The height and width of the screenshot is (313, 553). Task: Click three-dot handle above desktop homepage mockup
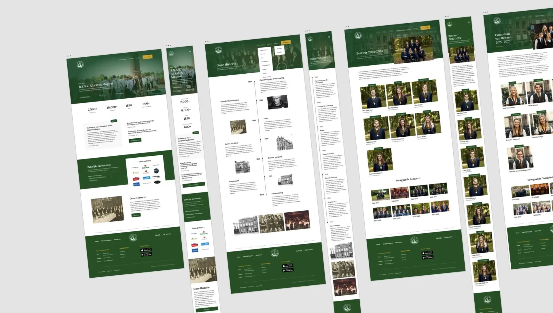69,56
